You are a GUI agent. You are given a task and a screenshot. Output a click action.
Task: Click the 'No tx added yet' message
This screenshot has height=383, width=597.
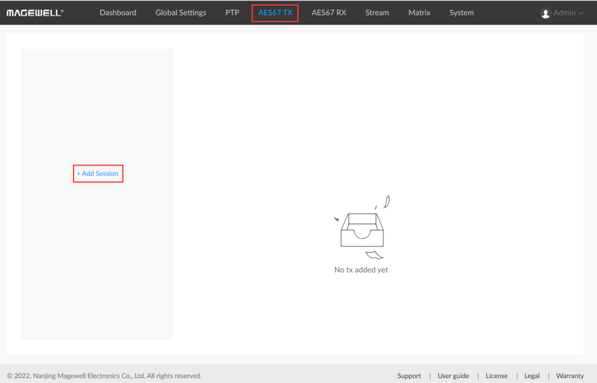[x=361, y=270]
